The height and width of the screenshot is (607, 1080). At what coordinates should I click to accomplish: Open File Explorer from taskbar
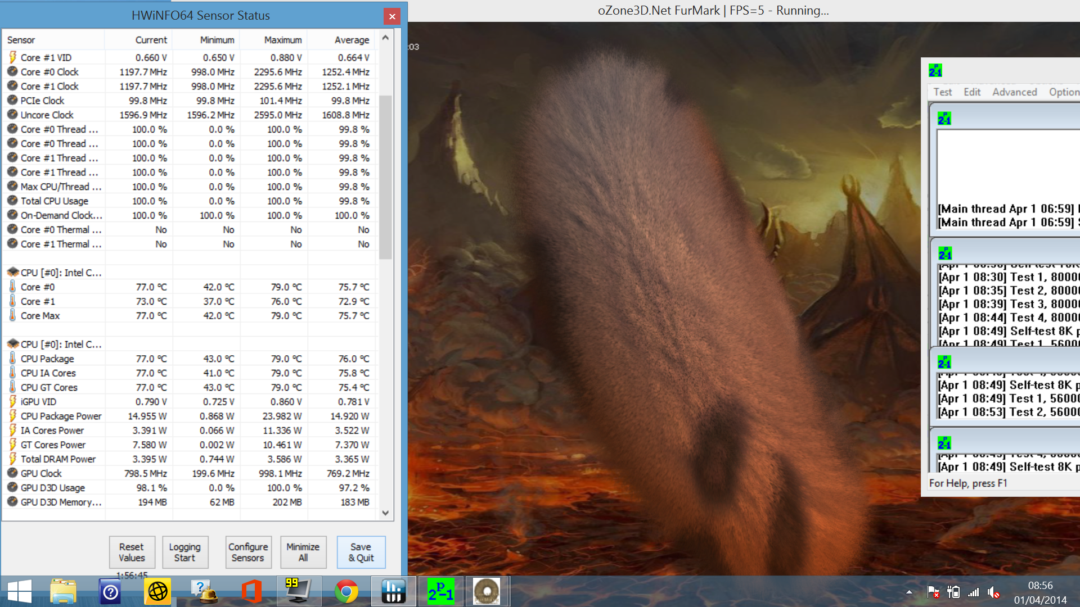tap(63, 591)
